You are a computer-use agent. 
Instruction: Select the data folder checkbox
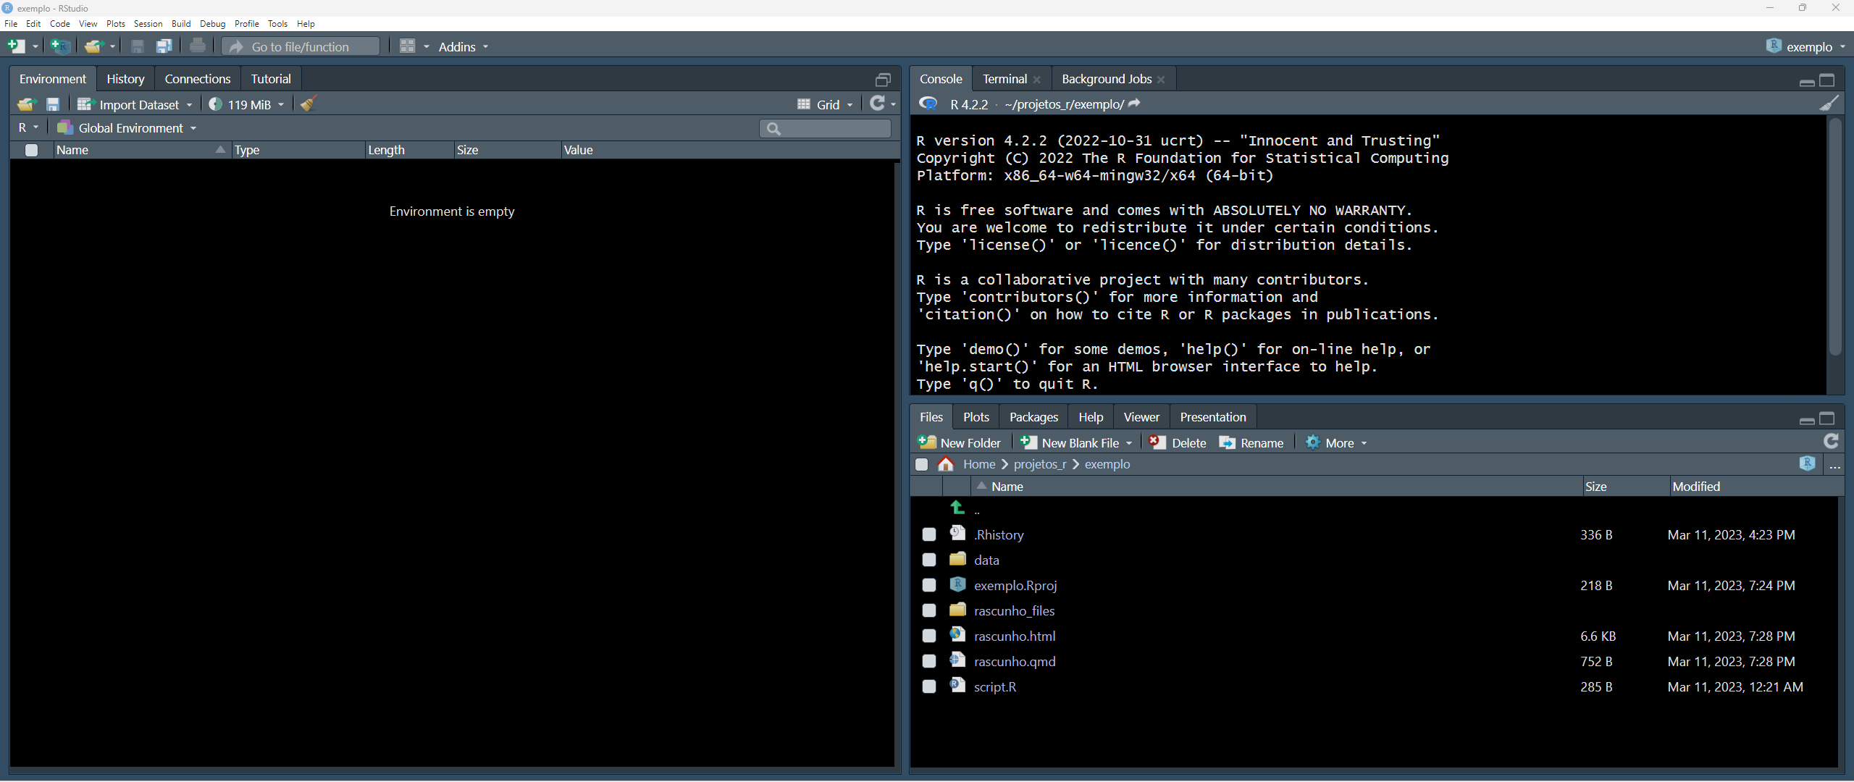click(x=928, y=560)
